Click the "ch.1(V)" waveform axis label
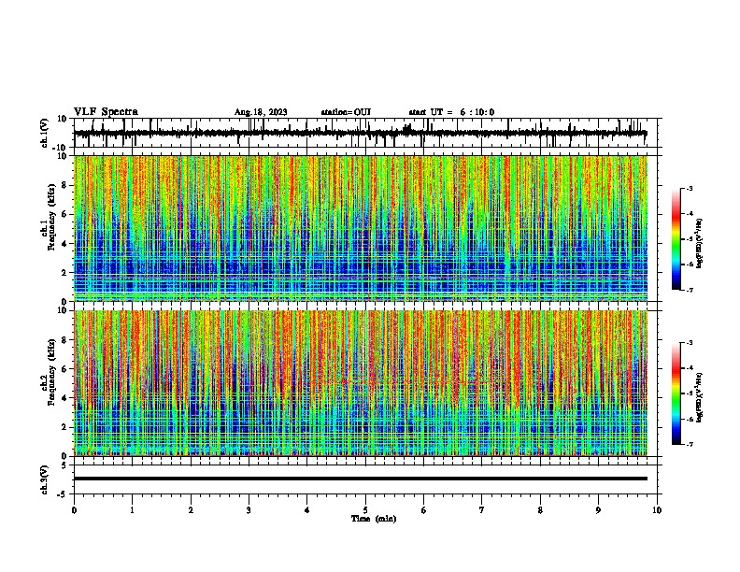 [45, 133]
